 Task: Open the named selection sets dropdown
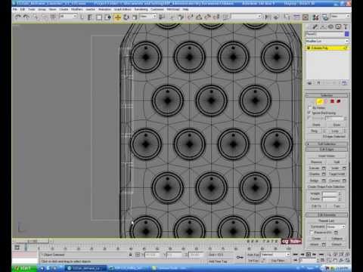(247, 17)
